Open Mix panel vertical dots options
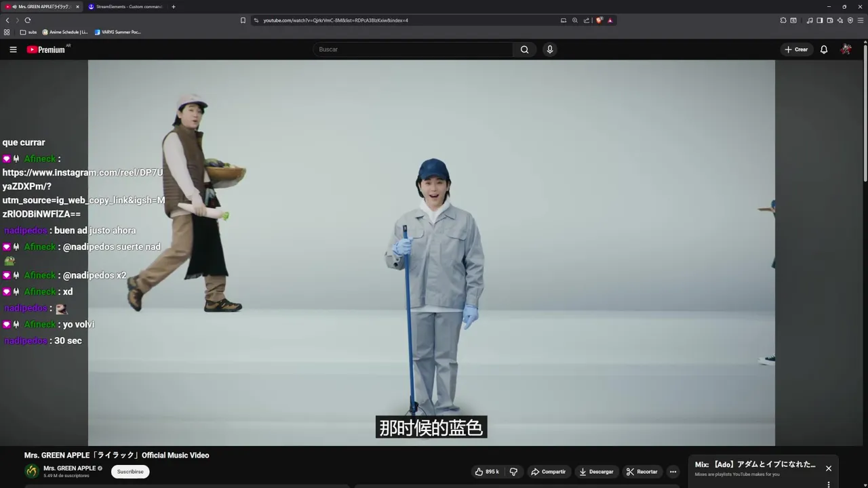This screenshot has width=868, height=488. tap(828, 485)
